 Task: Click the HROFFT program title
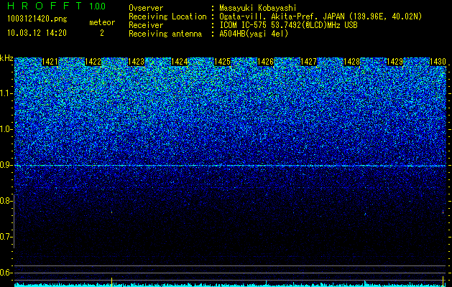[45, 6]
